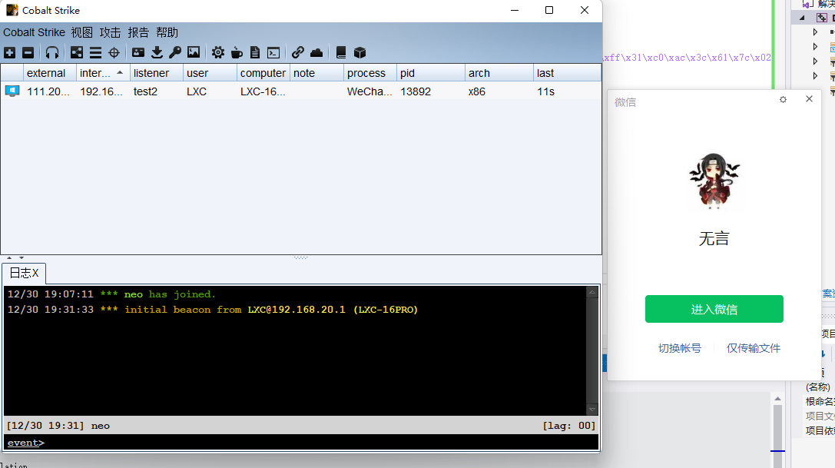The height and width of the screenshot is (468, 835).
Task: Select the WeCha... process cell
Action: tap(369, 91)
